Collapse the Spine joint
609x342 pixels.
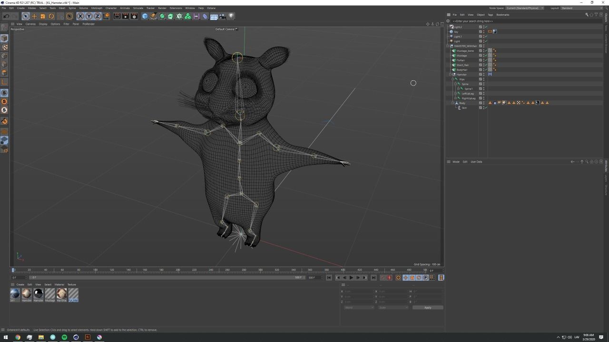455,84
